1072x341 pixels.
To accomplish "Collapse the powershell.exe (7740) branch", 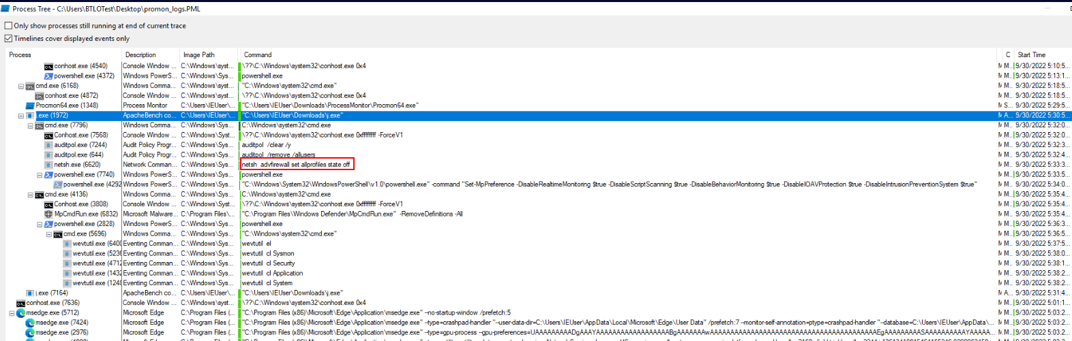I will coord(40,175).
